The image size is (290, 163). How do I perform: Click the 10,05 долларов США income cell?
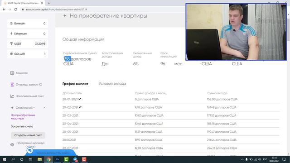[x=149, y=115]
